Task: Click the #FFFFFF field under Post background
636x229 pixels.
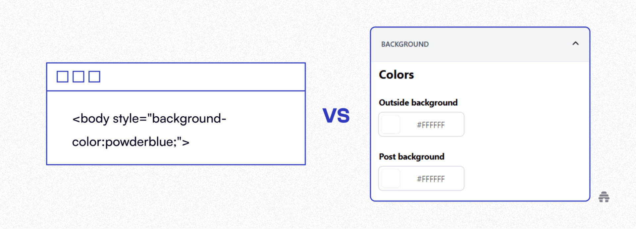Action: tap(430, 178)
